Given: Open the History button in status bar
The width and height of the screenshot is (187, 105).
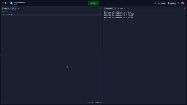Looking at the screenshot, I should 98,103.
